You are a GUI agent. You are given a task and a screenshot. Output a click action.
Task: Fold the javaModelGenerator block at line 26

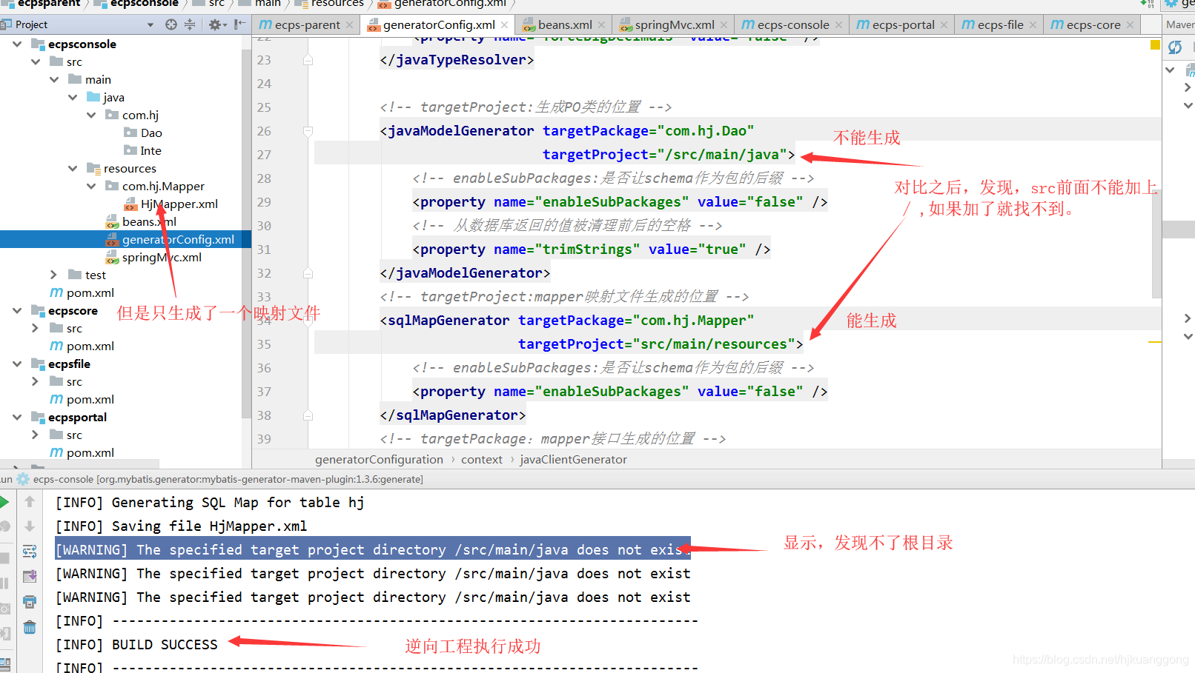click(308, 131)
